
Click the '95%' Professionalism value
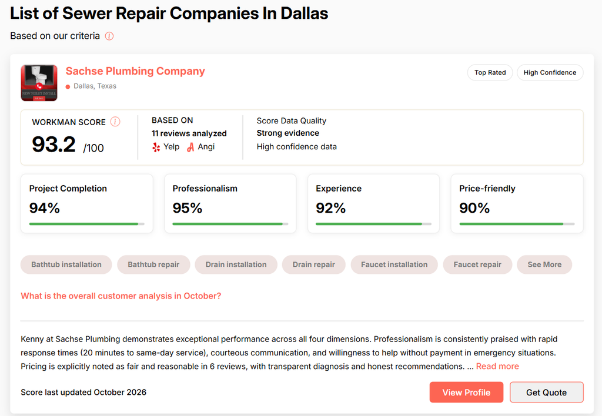pos(188,208)
